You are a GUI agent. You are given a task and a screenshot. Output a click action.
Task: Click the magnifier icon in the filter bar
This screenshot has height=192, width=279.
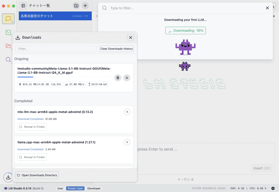[x=104, y=8]
